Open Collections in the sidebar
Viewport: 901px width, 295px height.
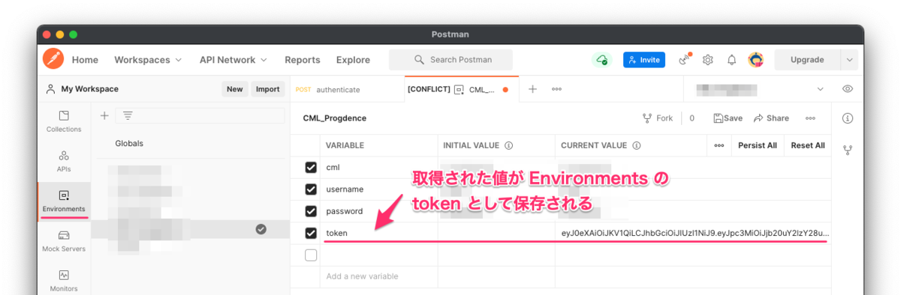tap(64, 121)
